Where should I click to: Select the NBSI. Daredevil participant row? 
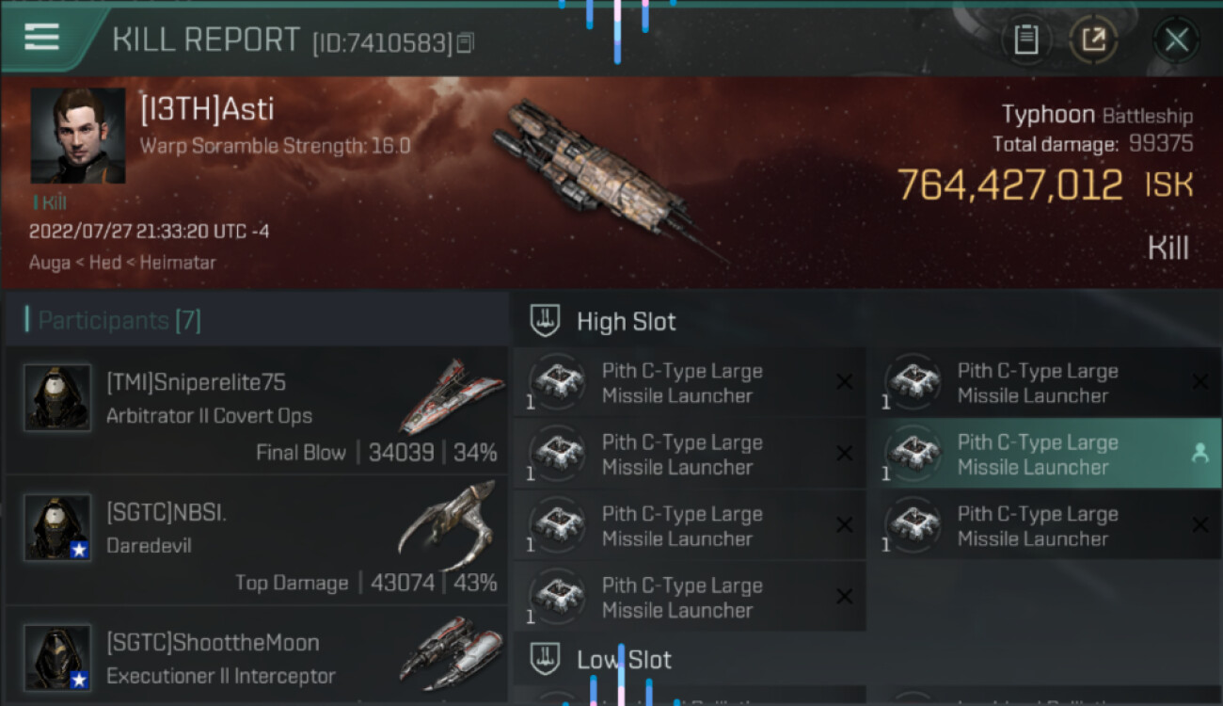pos(257,541)
